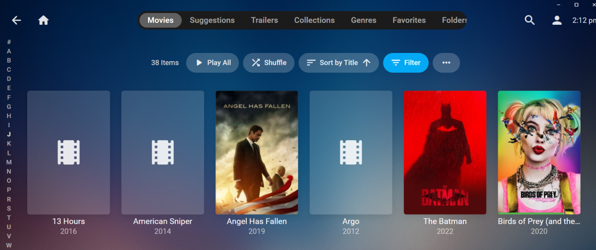Switch to the Movies tab
This screenshot has height=250, width=596.
coord(160,20)
